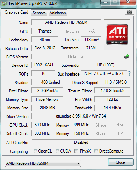This screenshot has height=170, width=137.
Task: Toggle the CUDA checkbox
Action: pyautogui.click(x=57, y=151)
